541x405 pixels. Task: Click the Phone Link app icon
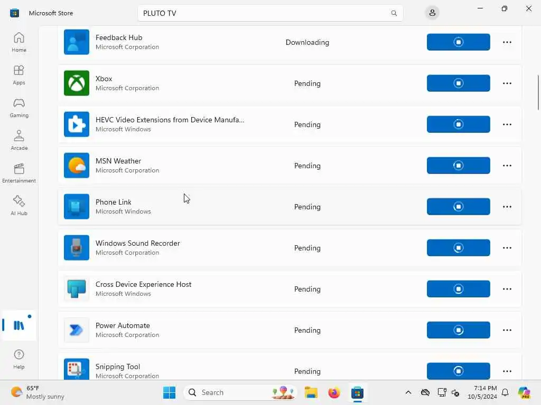tap(77, 207)
